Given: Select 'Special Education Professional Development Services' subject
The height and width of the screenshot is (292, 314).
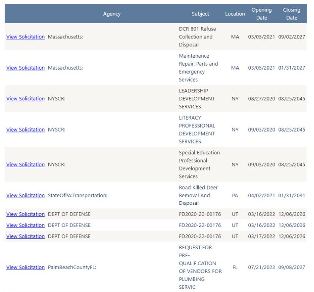Looking at the screenshot, I should point(199,165).
